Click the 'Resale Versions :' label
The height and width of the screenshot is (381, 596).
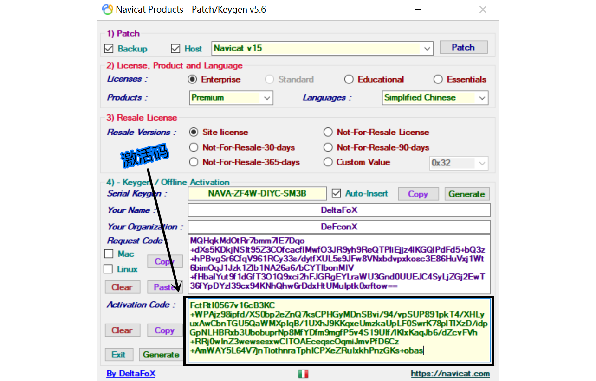(142, 132)
